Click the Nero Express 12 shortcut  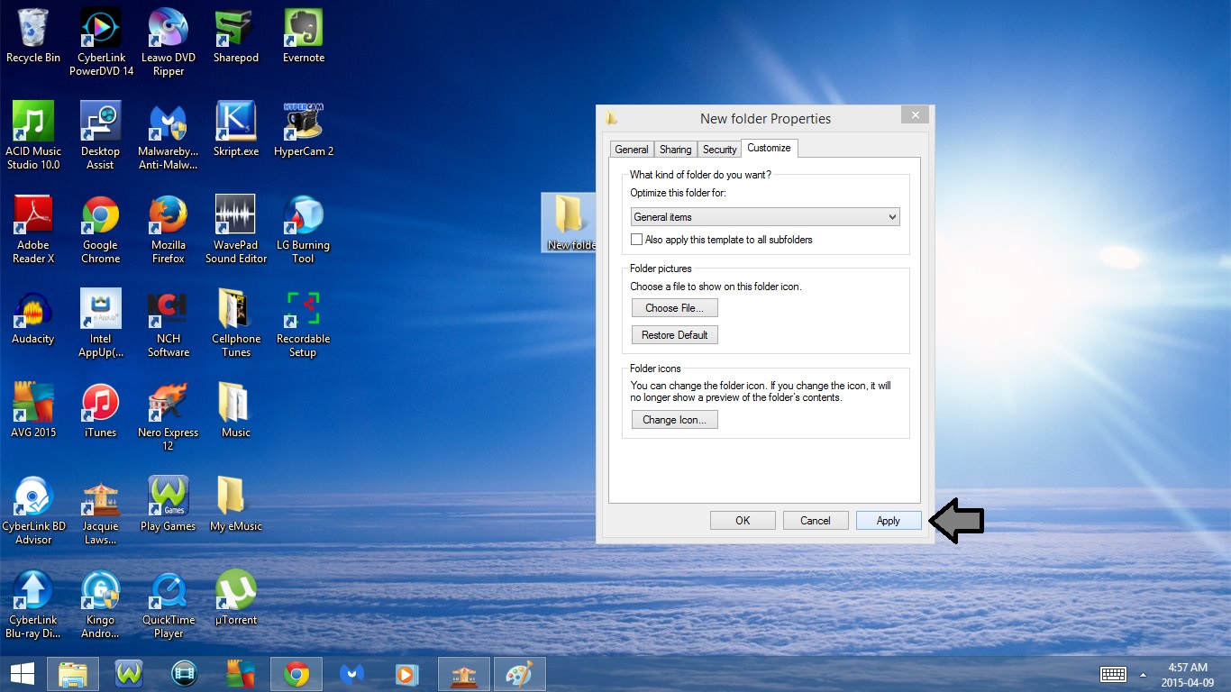pos(169,416)
